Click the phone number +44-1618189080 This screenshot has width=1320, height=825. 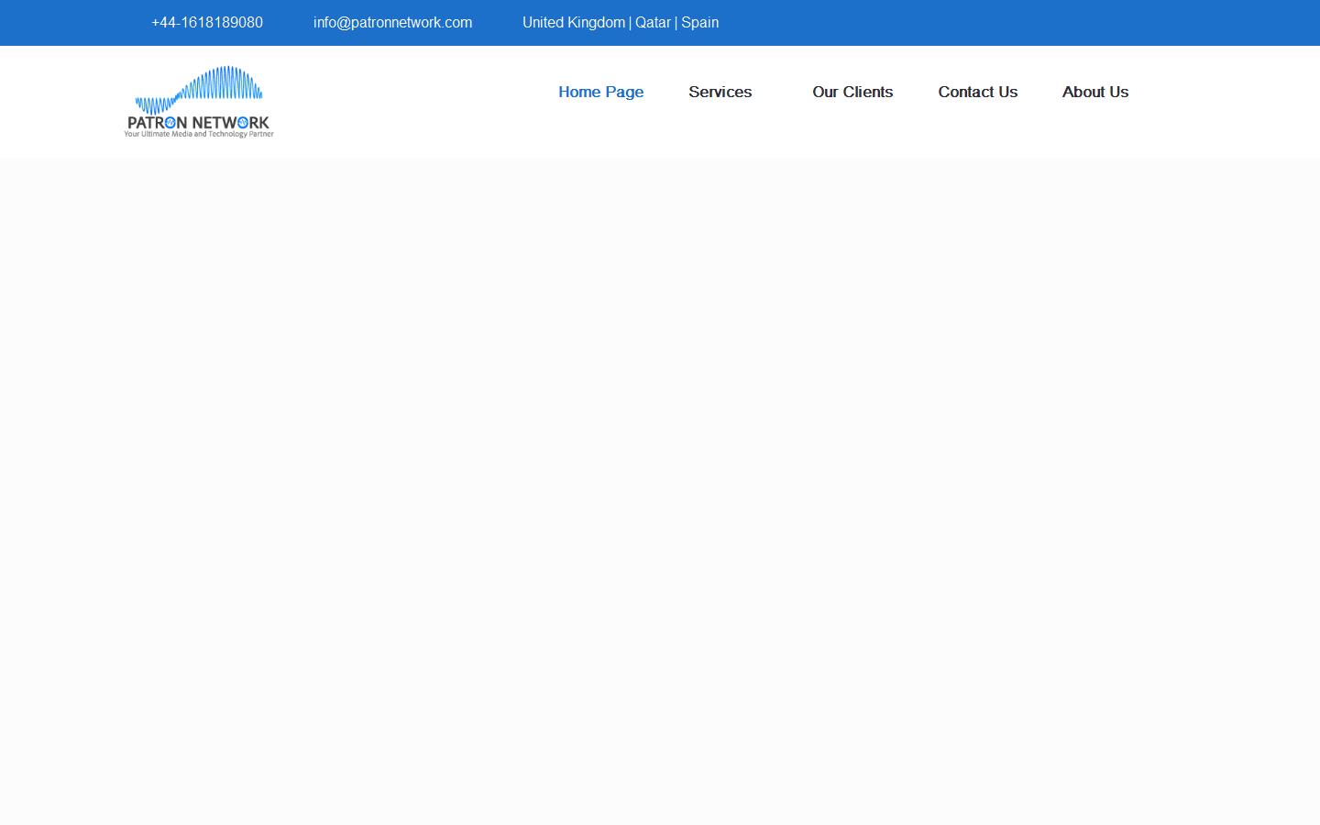click(x=206, y=22)
